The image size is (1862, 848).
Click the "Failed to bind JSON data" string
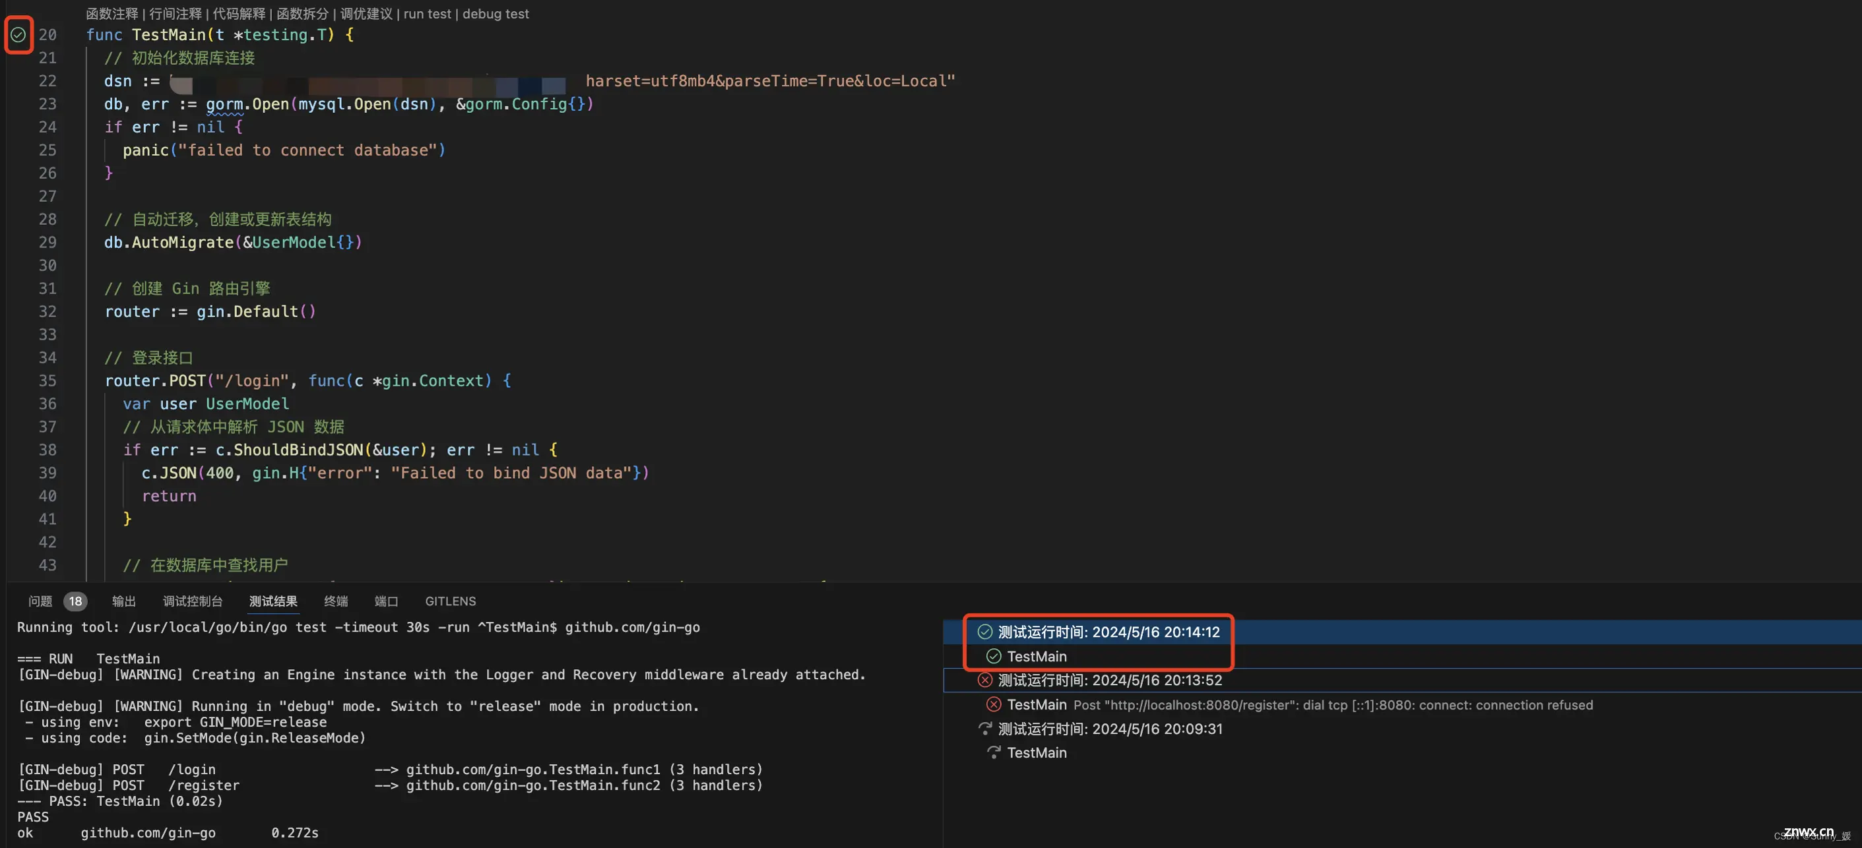click(x=511, y=473)
